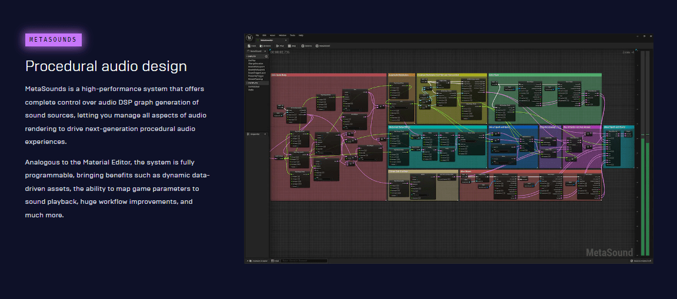Select the Amplitude Modulation comment header
Viewport: 677px width, 299px height.
402,75
